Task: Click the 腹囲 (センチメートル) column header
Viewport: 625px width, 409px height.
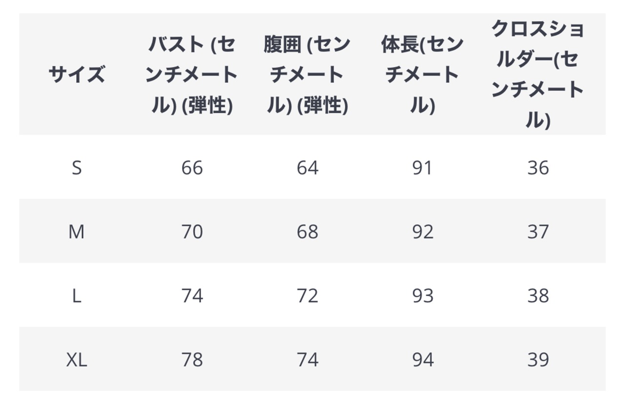Action: pos(308,75)
